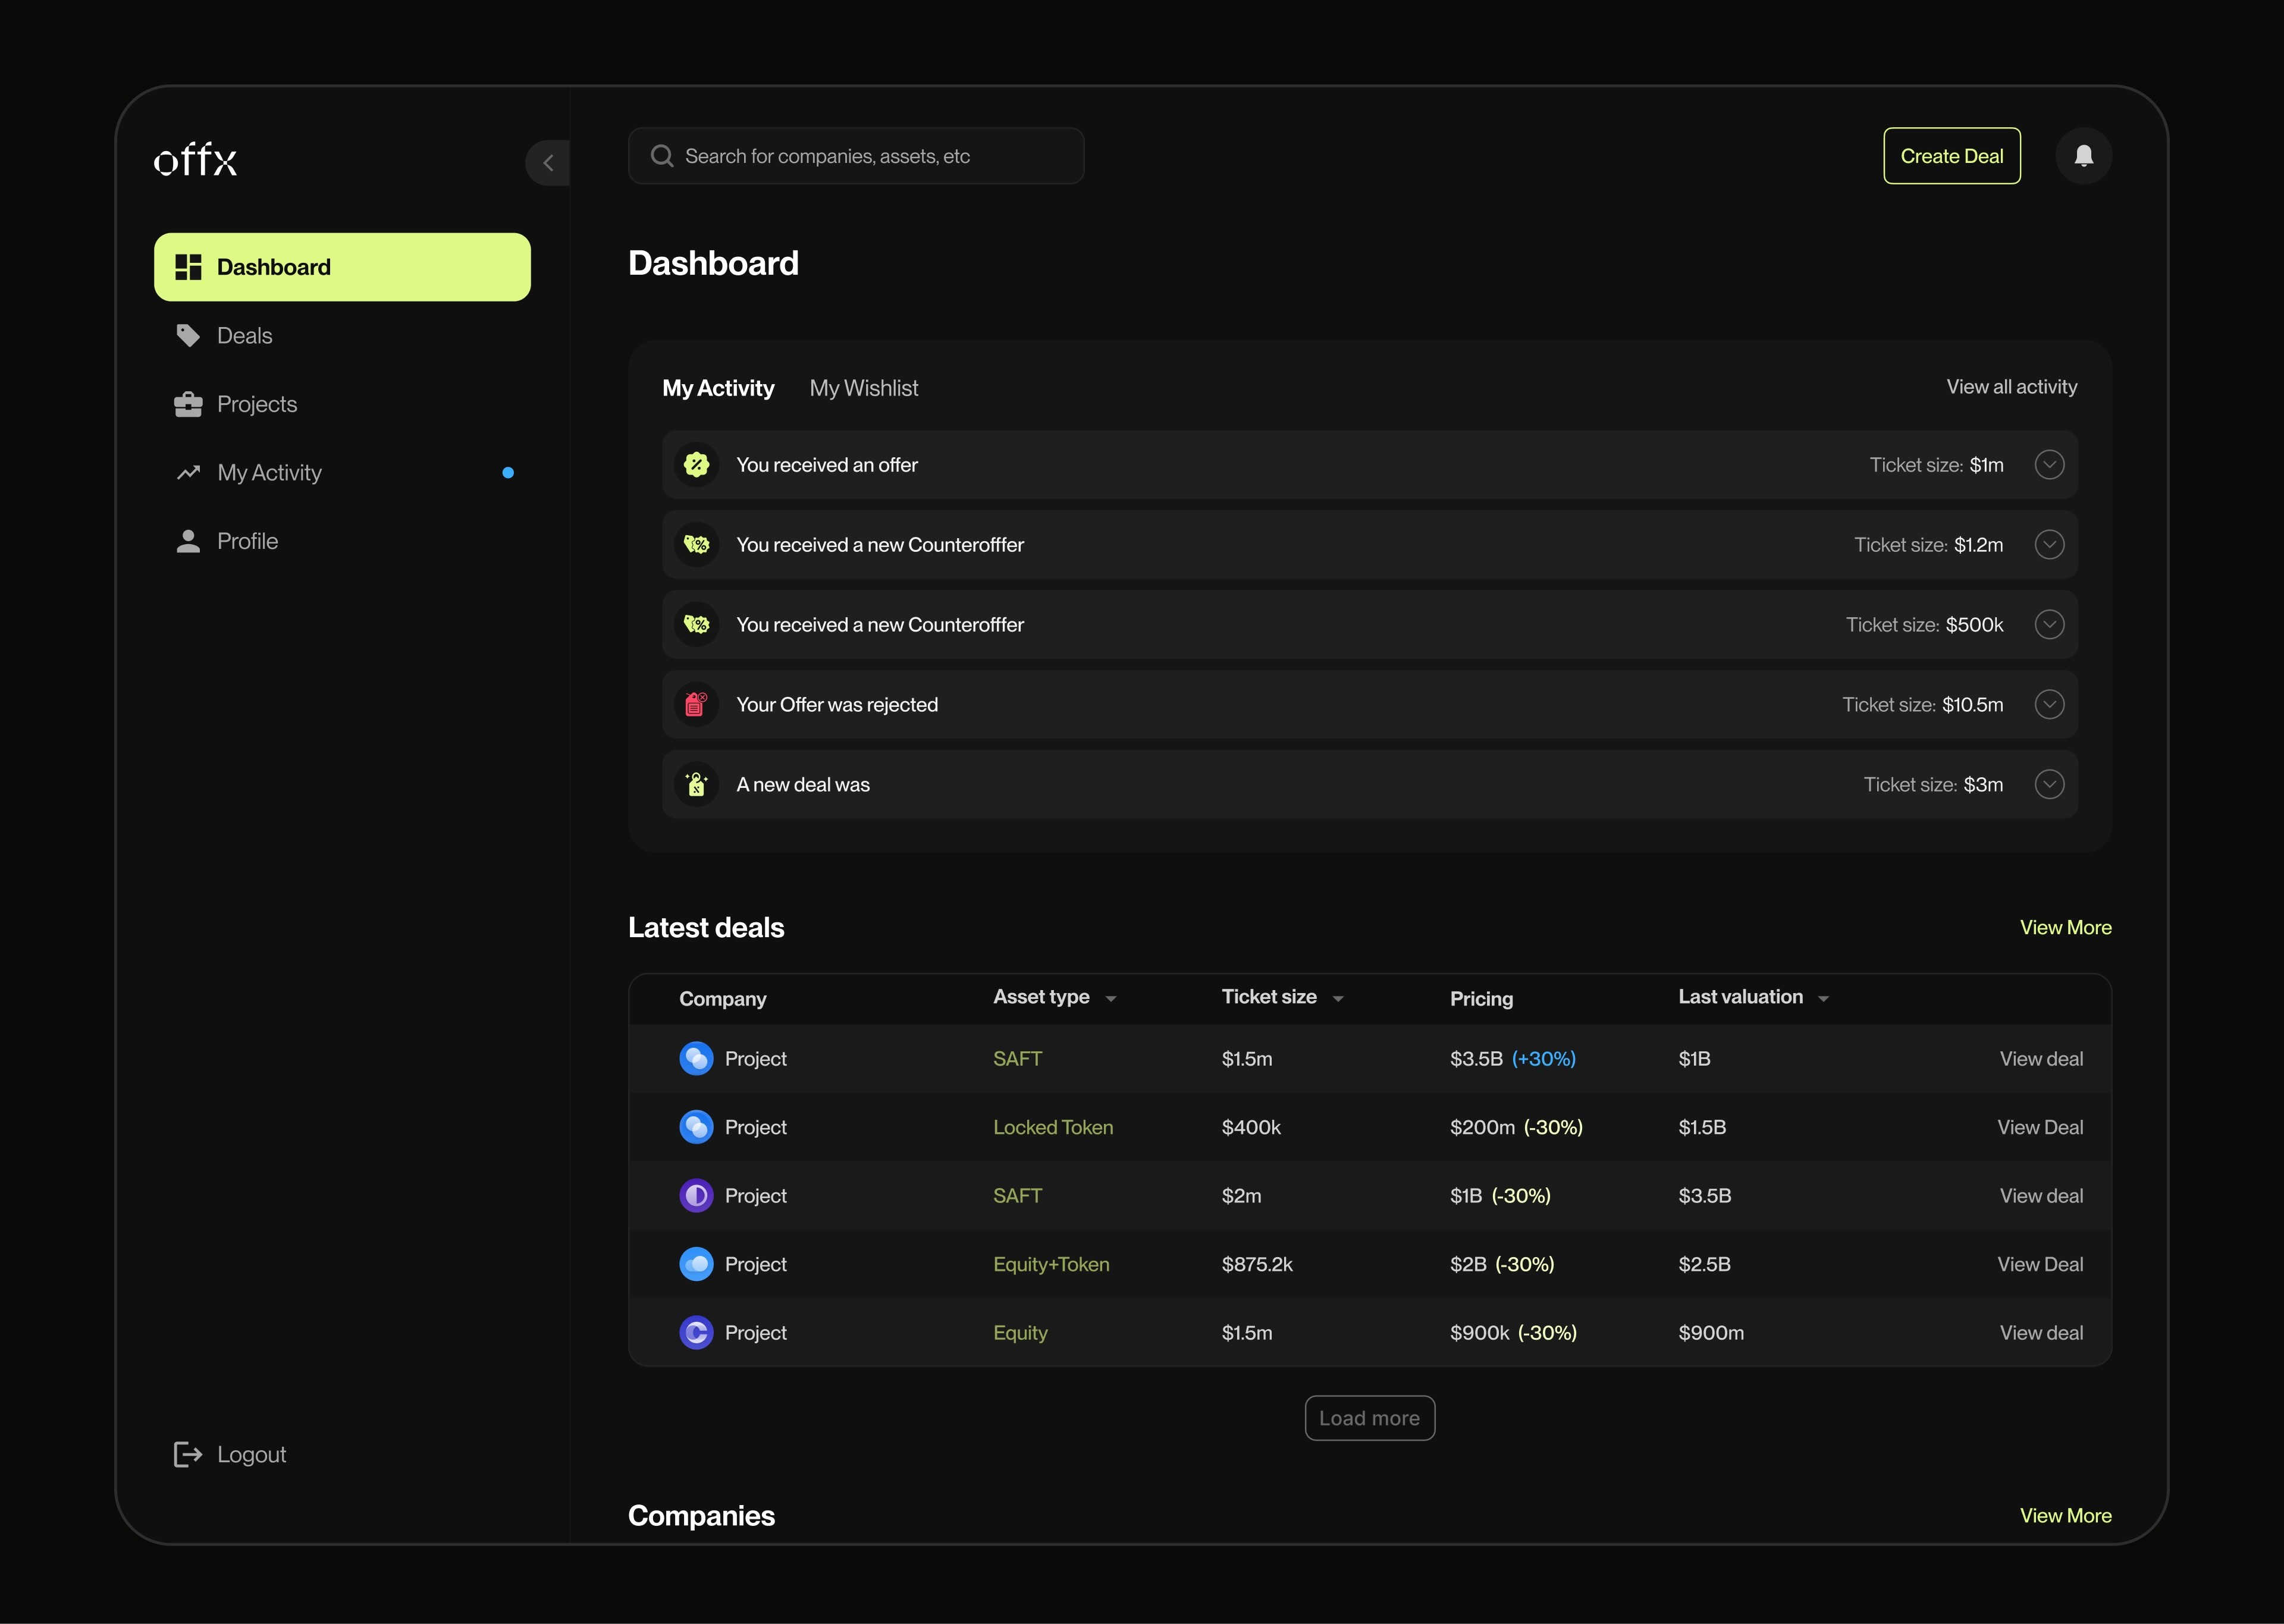This screenshot has height=1624, width=2284.
Task: Switch to the My Wishlist tab
Action: click(x=863, y=388)
